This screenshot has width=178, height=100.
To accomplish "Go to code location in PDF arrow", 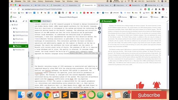I will [x=100, y=28].
